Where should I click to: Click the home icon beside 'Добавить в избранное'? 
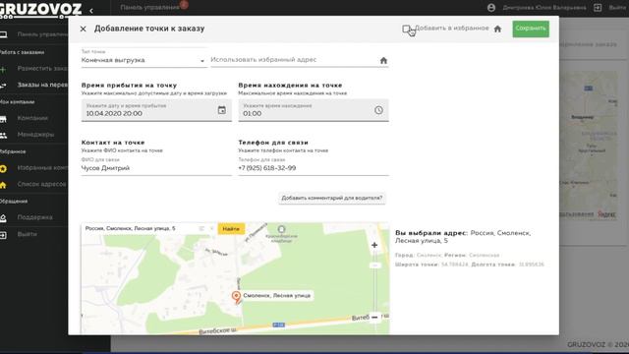tap(497, 29)
